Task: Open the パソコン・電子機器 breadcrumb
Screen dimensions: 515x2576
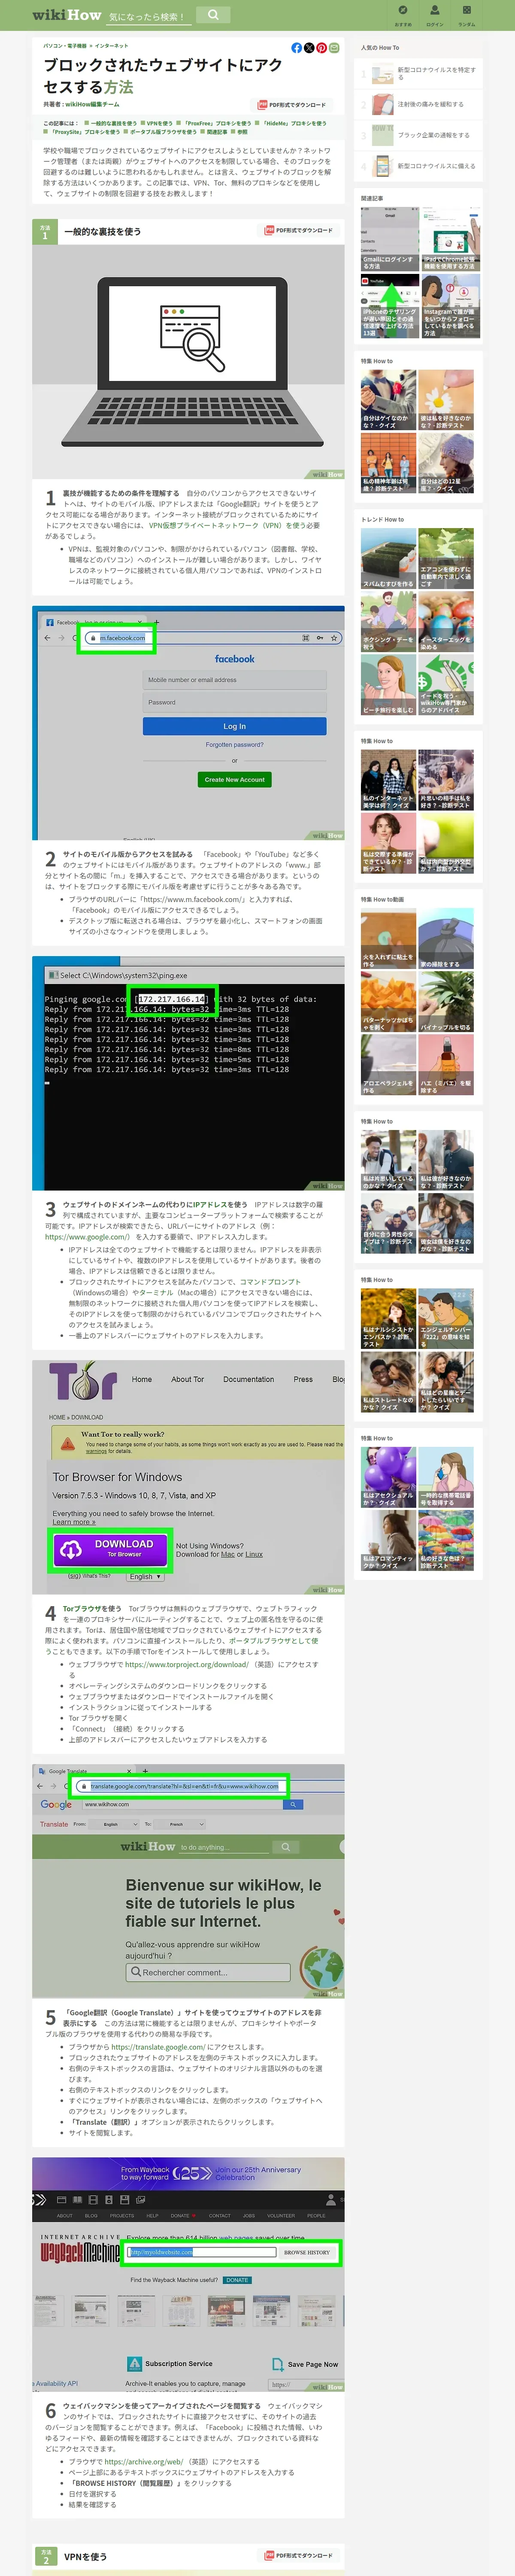Action: click(65, 45)
